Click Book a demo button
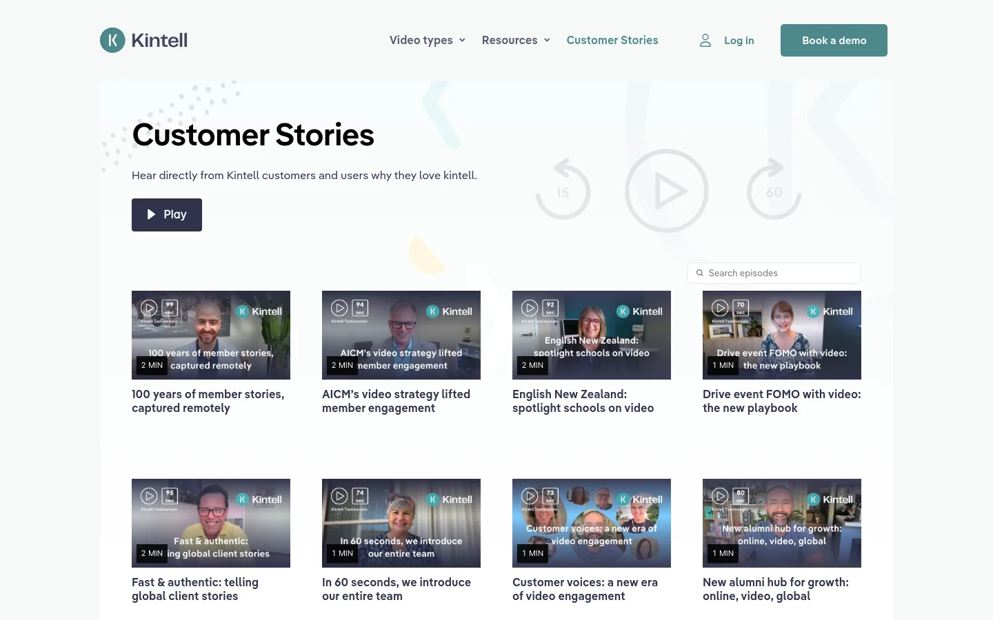993x620 pixels. 834,40
